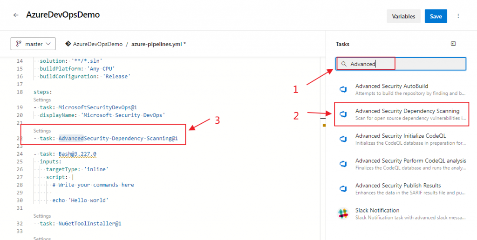Click the Advanced Security Dependency Scanning icon
The width and height of the screenshot is (477, 240).
click(x=343, y=114)
